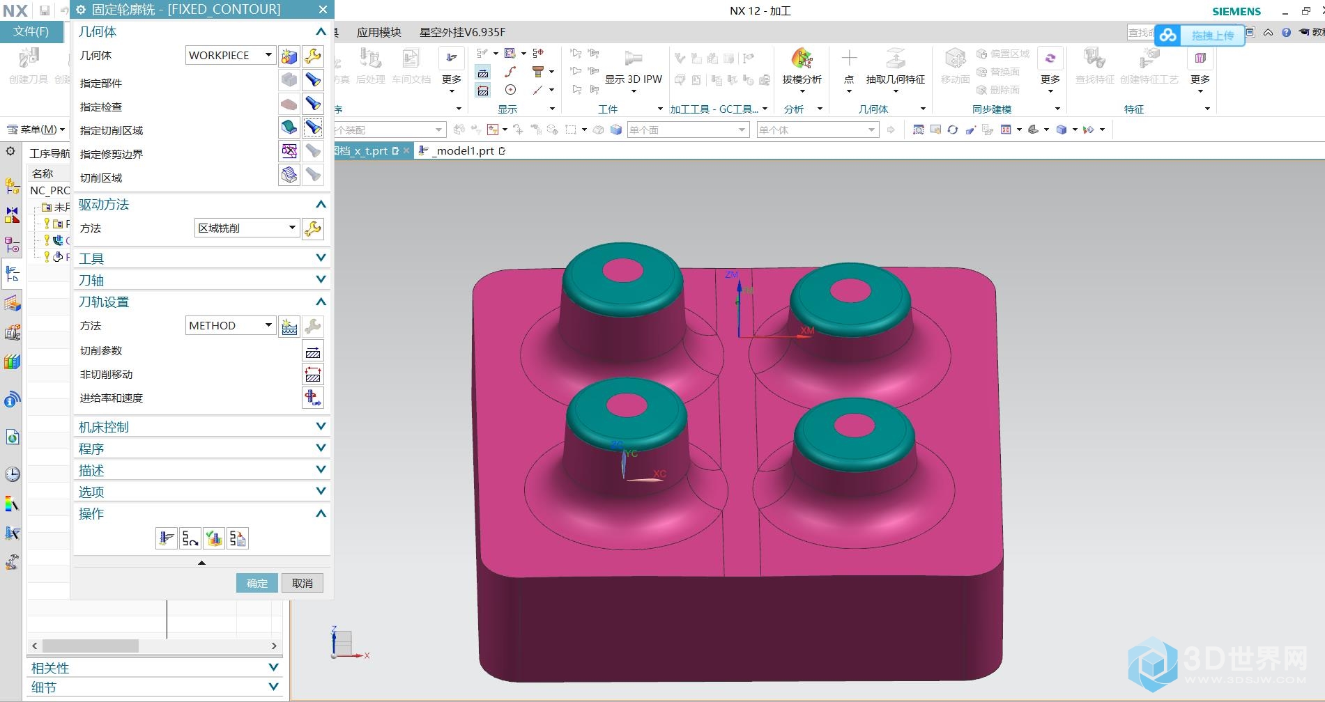Screen dimensions: 1325x702
Task: Switch to the 应用模块 ribbon tab
Action: point(378,32)
